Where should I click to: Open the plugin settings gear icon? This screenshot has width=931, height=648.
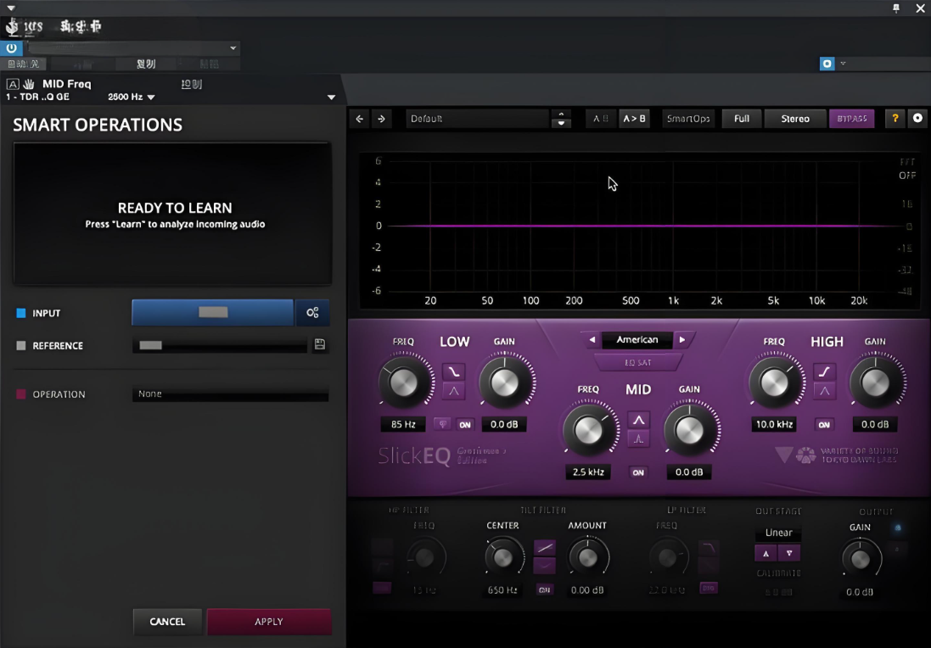(x=918, y=118)
